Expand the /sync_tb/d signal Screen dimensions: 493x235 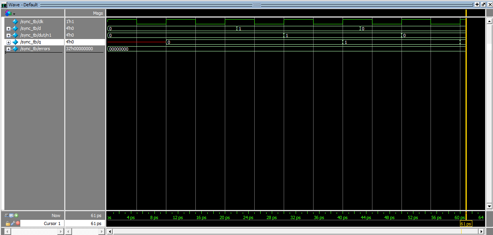[8, 29]
